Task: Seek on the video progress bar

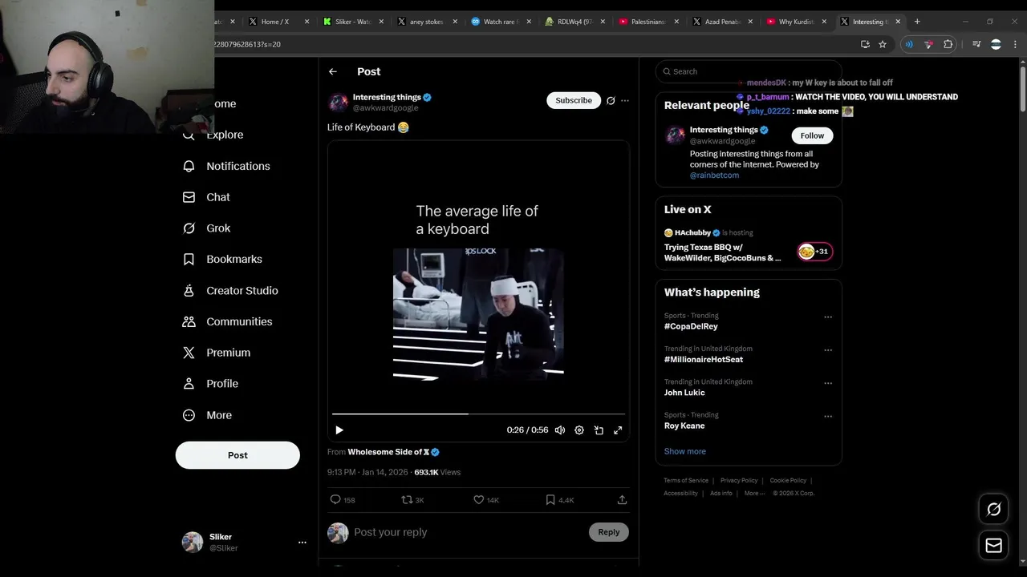Action: (x=478, y=414)
